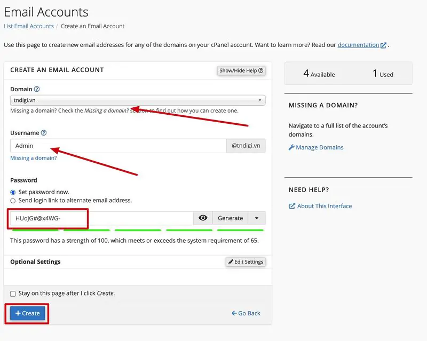Click the Username input field containing Admin
The width and height of the screenshot is (427, 341).
click(x=118, y=146)
